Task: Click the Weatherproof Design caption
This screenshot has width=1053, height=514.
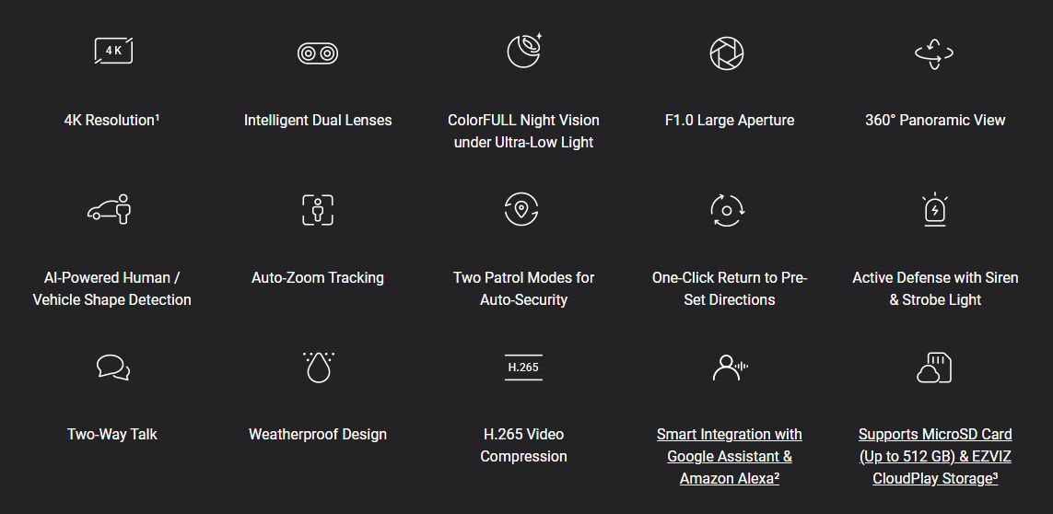Action: click(x=318, y=434)
